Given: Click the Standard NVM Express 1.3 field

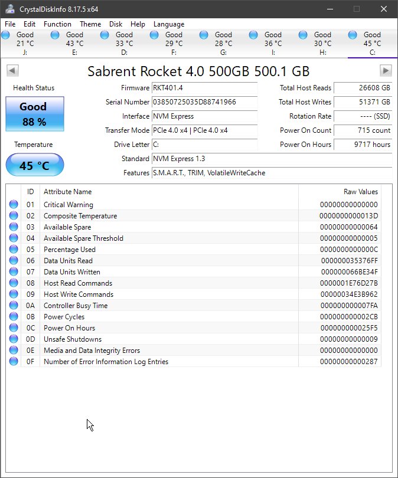Looking at the screenshot, I should point(272,159).
